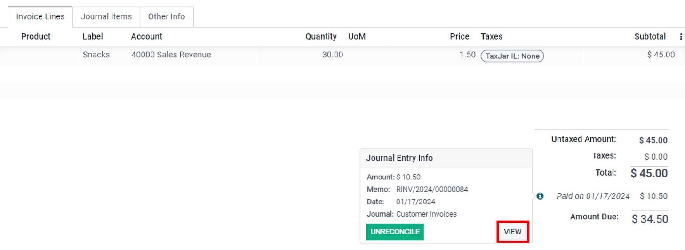Viewport: 685px width, 250px height.
Task: Click the Quantity column header
Action: [321, 37]
